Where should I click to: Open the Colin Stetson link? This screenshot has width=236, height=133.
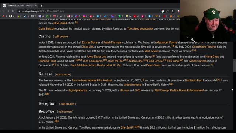click(46, 29)
